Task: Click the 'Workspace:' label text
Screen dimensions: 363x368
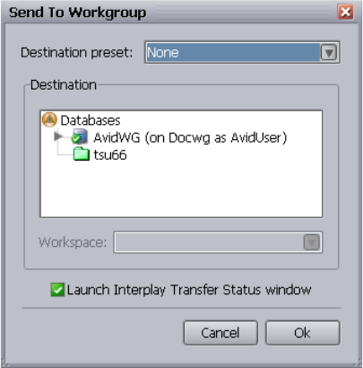Action: [73, 242]
